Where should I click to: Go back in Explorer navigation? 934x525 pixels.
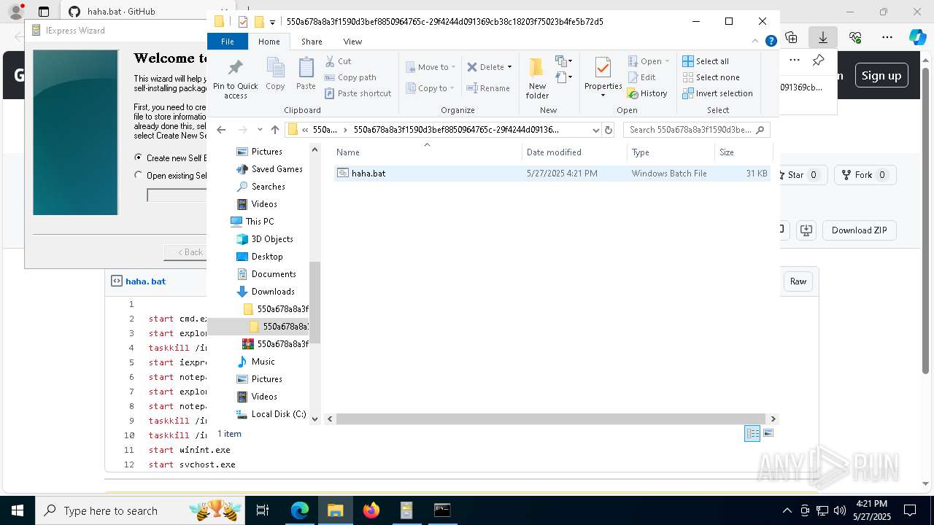(221, 130)
